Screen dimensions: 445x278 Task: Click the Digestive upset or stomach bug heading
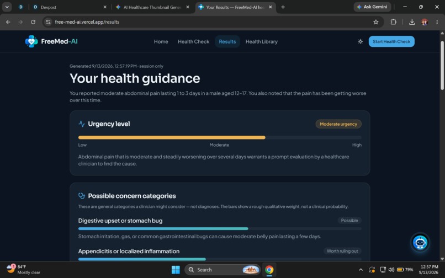[x=120, y=221]
